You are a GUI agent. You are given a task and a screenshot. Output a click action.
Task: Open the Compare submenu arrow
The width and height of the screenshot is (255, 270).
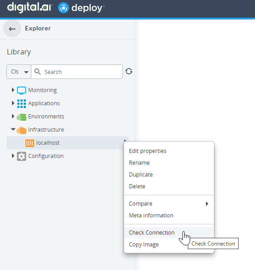tap(207, 204)
